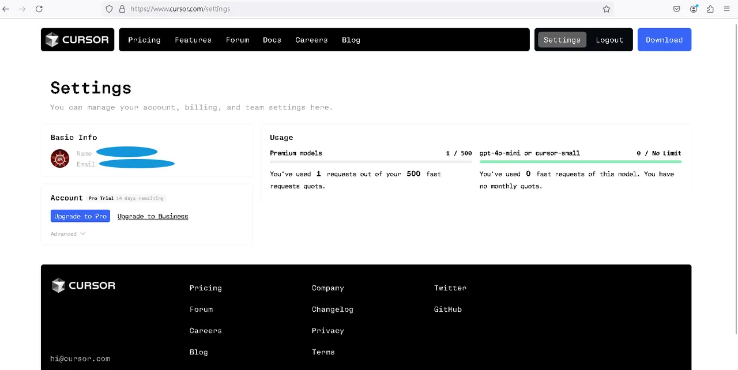The height and width of the screenshot is (370, 738).
Task: Click the '0 / No Limit' usage count
Action: click(659, 153)
